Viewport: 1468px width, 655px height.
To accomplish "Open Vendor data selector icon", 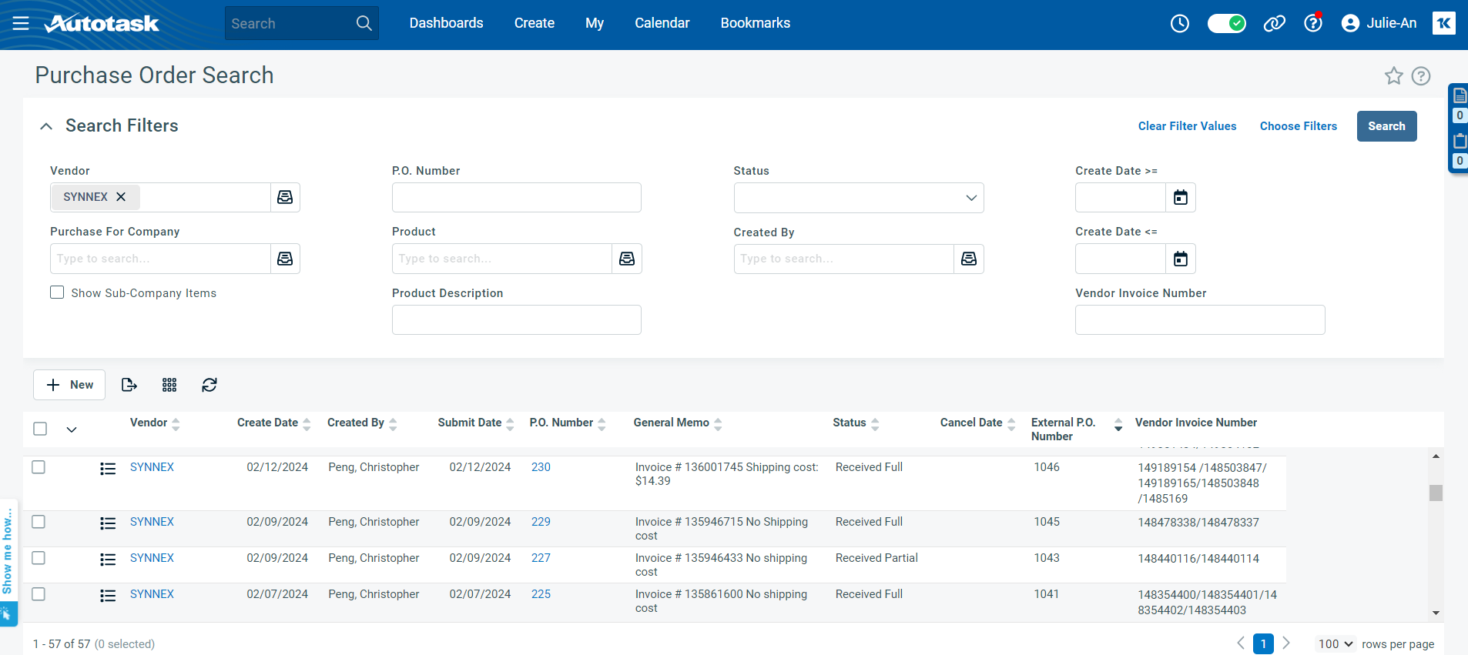I will click(285, 197).
